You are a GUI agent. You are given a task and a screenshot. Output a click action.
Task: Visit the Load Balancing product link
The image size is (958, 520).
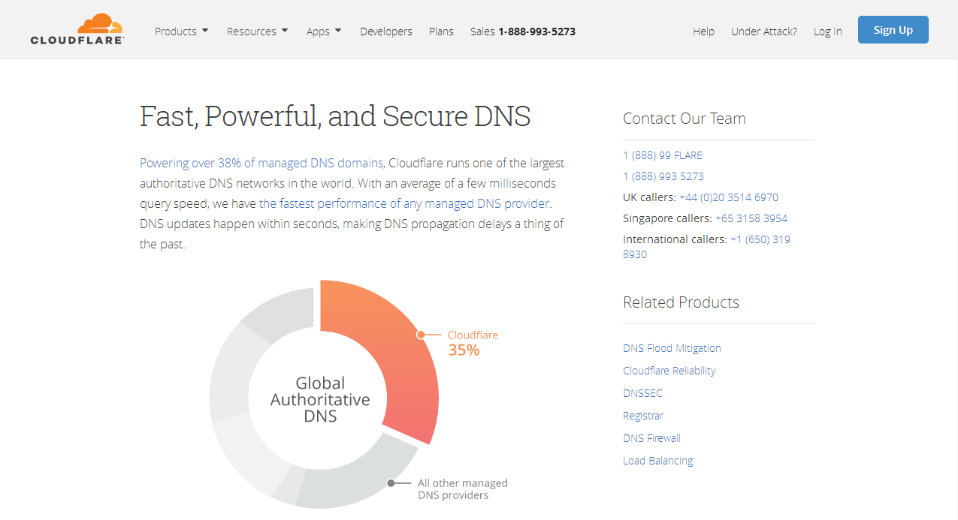point(658,461)
